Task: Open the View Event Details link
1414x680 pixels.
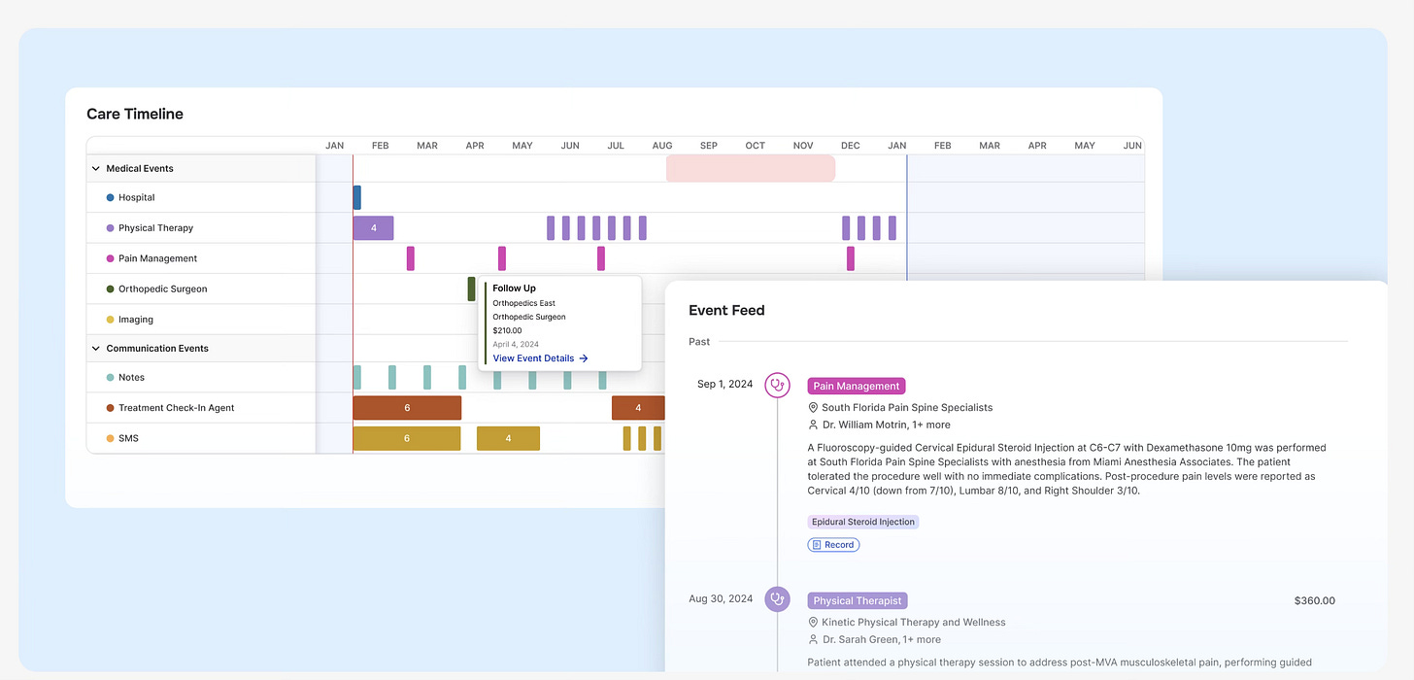Action: coord(541,358)
